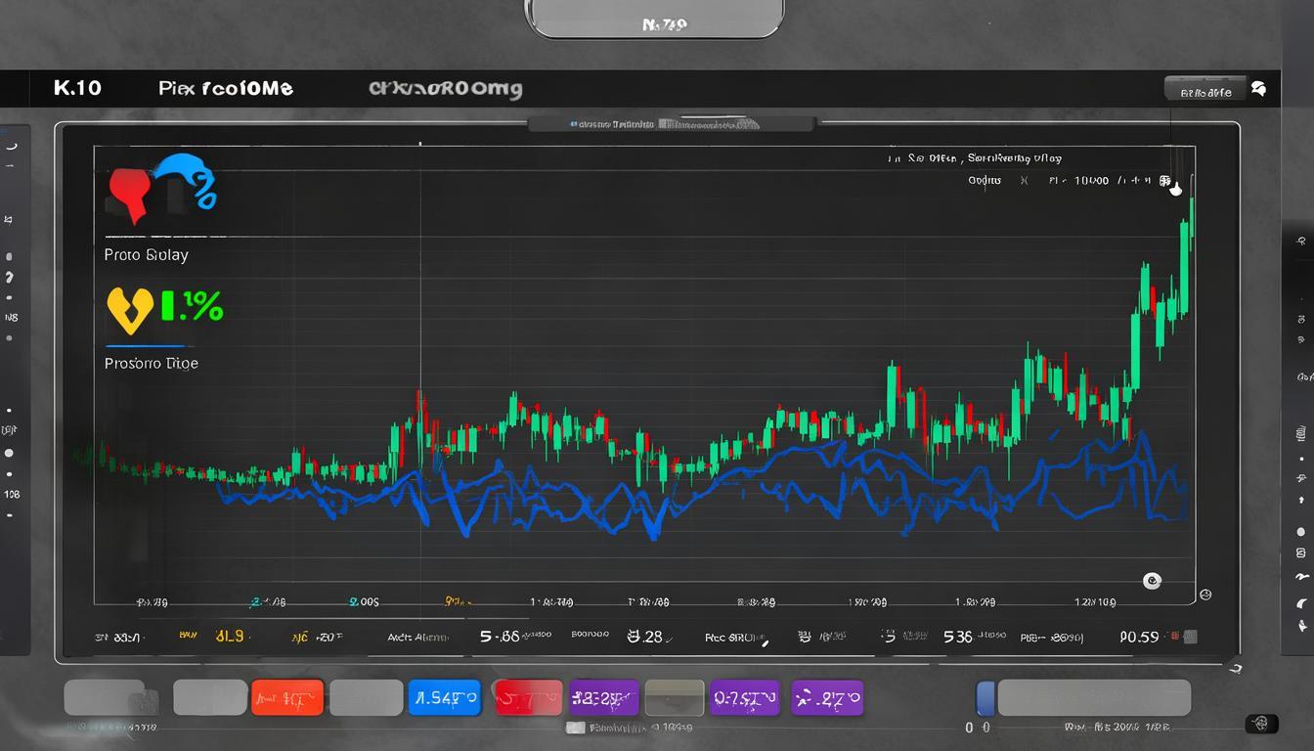Click the globe icon in bottom-right corner

[x=1261, y=724]
